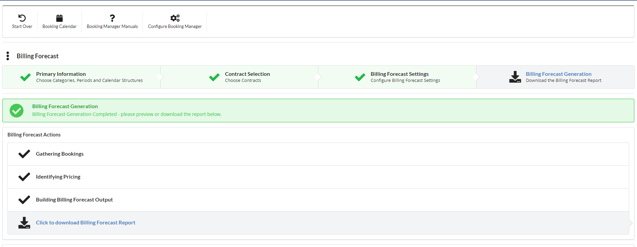Image resolution: width=637 pixels, height=247 pixels.
Task: Open the Billing Forecast three-dot menu
Action: coord(8,56)
